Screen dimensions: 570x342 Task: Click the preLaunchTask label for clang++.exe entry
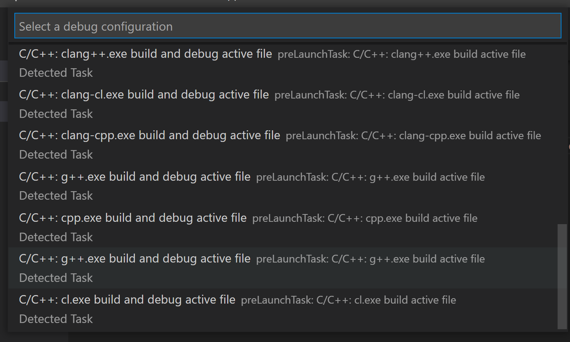[x=401, y=54]
